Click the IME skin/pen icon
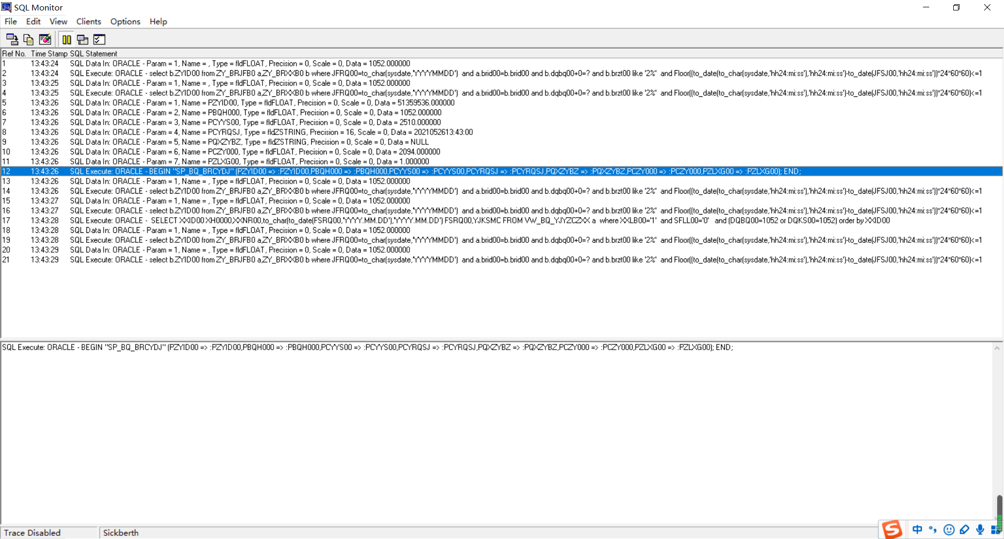Screen dimensions: 1004x539 click(965, 530)
